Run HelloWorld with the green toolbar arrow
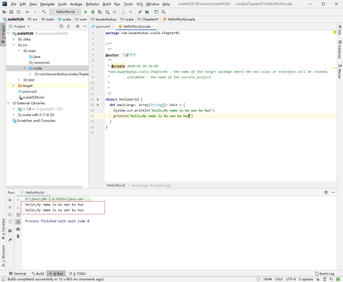 click(86, 12)
